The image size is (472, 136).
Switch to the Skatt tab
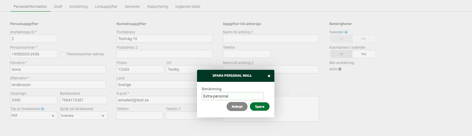click(58, 6)
